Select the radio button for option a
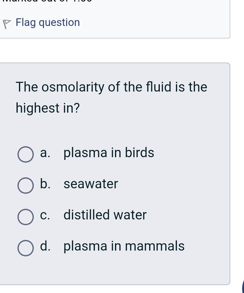Image resolution: width=244 pixels, height=293 pixels. [x=26, y=154]
